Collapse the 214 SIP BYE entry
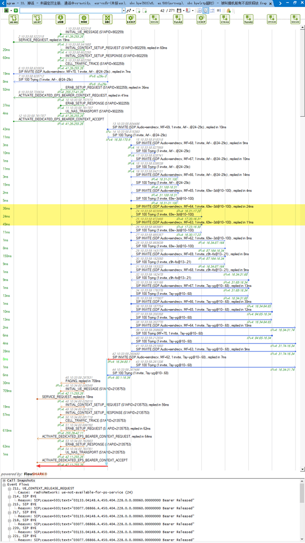This screenshot has width=305, height=543. click(x=10, y=496)
